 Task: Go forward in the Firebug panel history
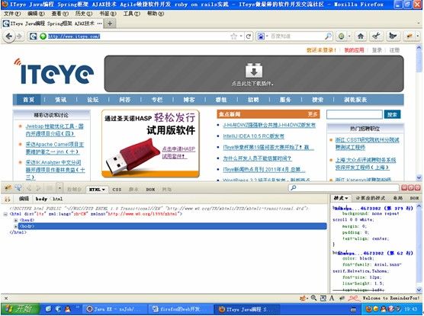click(39, 189)
